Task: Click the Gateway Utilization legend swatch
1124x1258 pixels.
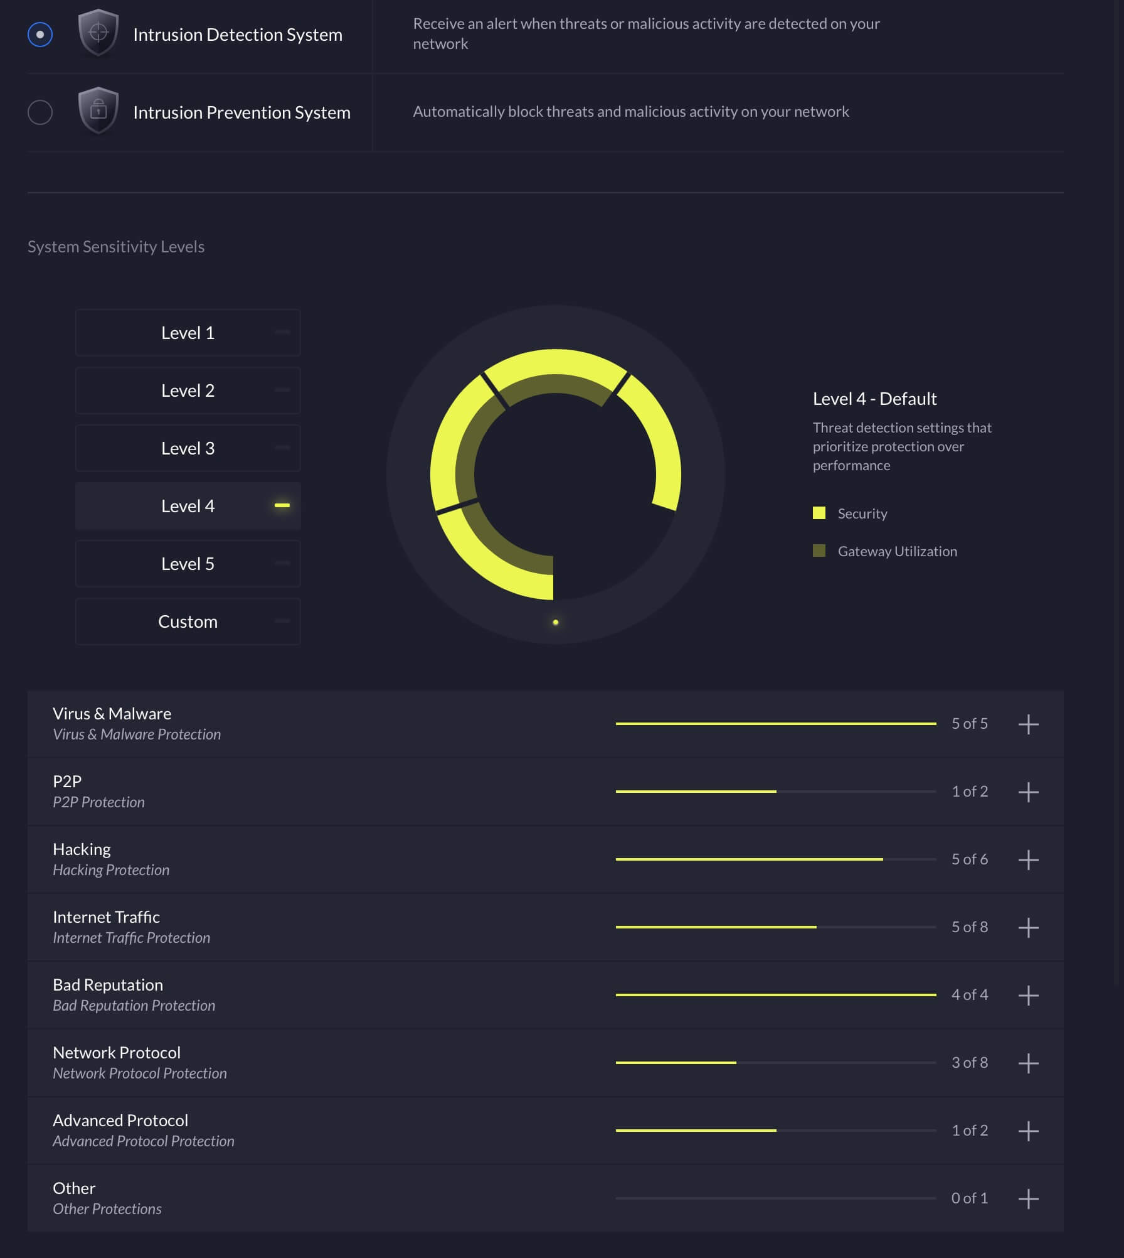Action: (x=819, y=551)
